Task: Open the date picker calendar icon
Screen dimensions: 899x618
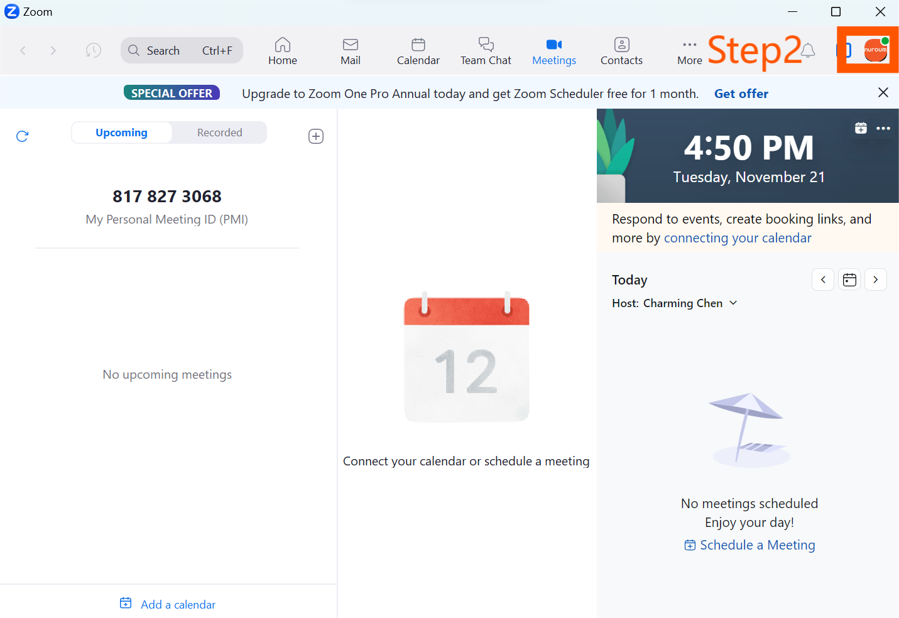Action: (x=849, y=279)
